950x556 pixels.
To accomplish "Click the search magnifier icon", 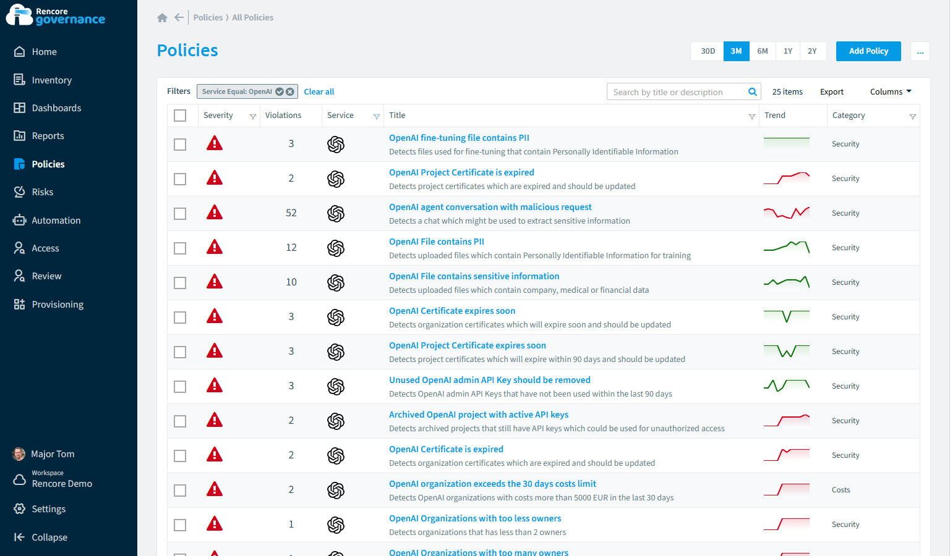I will (753, 92).
